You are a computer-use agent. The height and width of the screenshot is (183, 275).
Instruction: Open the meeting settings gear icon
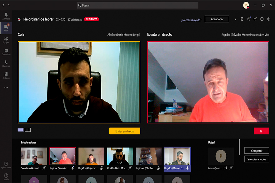(262, 19)
